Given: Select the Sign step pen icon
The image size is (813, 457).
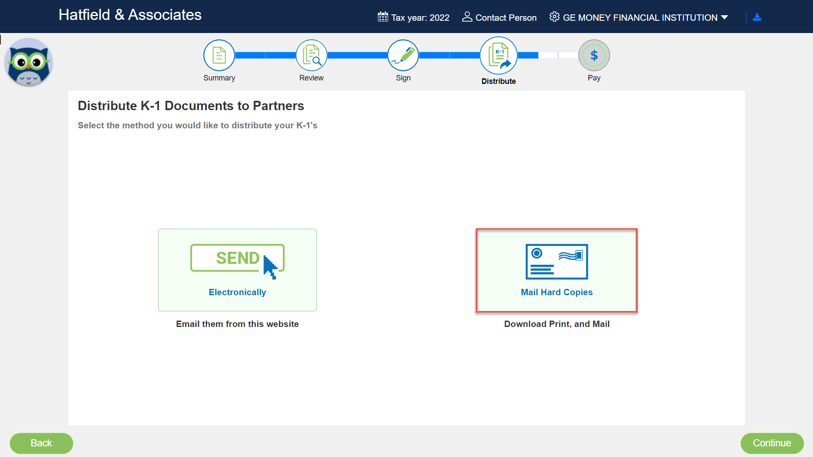Looking at the screenshot, I should pos(403,55).
